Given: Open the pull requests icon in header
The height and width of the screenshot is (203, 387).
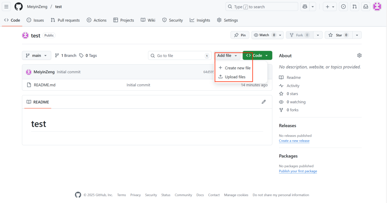Looking at the screenshot, I should point(355,7).
